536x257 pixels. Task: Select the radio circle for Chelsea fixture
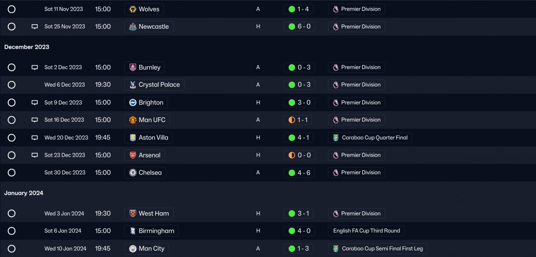click(12, 172)
